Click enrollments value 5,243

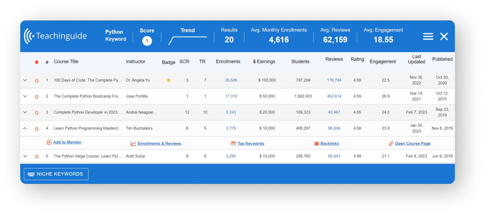coord(231,112)
